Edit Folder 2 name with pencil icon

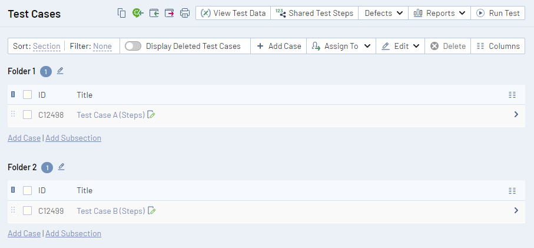(61, 167)
